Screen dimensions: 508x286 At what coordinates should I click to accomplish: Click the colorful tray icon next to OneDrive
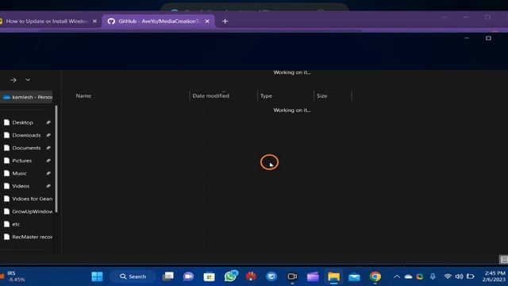point(420,276)
